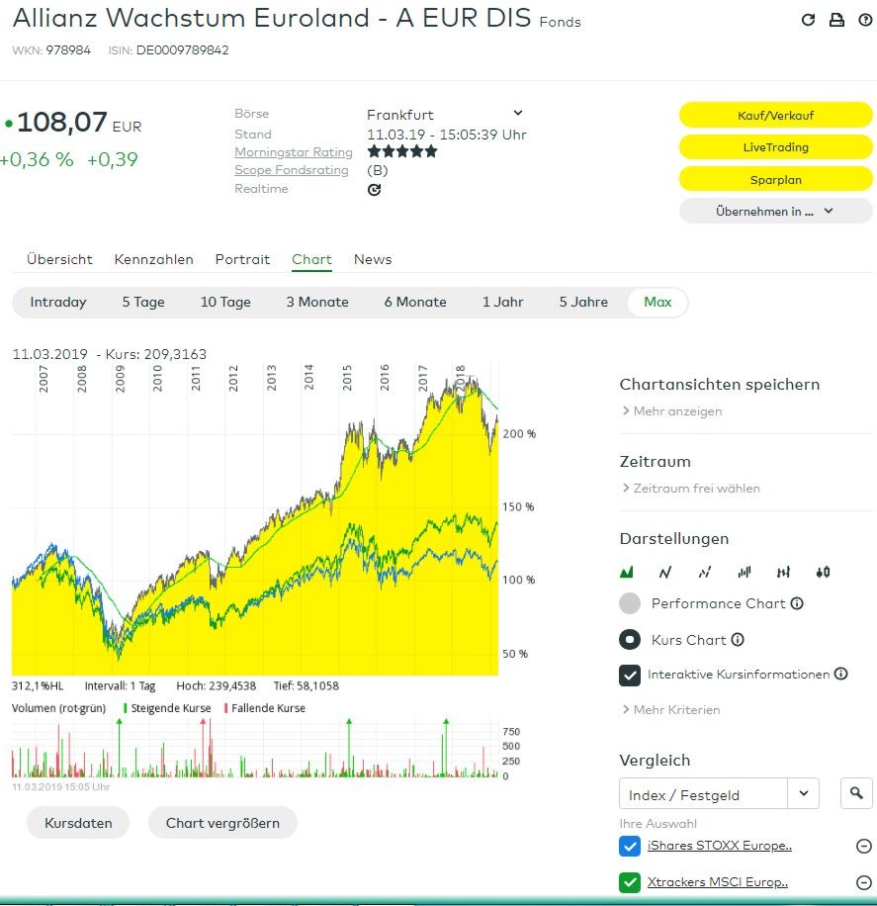
Task: Click the Chart vergrößern button
Action: click(222, 823)
